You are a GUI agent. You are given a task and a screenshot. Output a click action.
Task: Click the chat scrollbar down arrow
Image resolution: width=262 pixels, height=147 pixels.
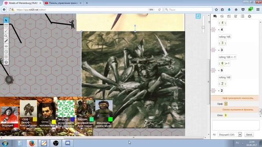pos(260,116)
